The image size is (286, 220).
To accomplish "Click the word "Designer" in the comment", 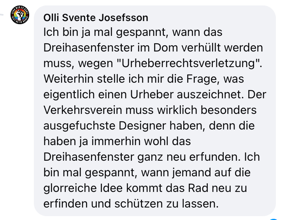I will click(x=142, y=126).
